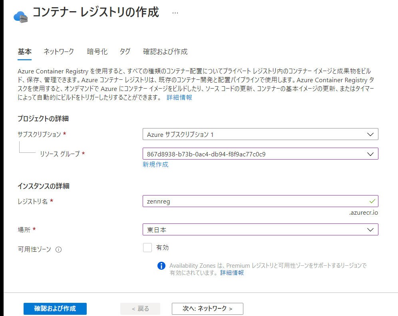Viewport: 398px width, 316px height.
Task: Select the 基本 tab
Action: tap(25, 52)
